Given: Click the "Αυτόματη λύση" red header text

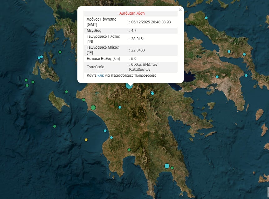Looking at the screenshot, I should (x=132, y=13).
